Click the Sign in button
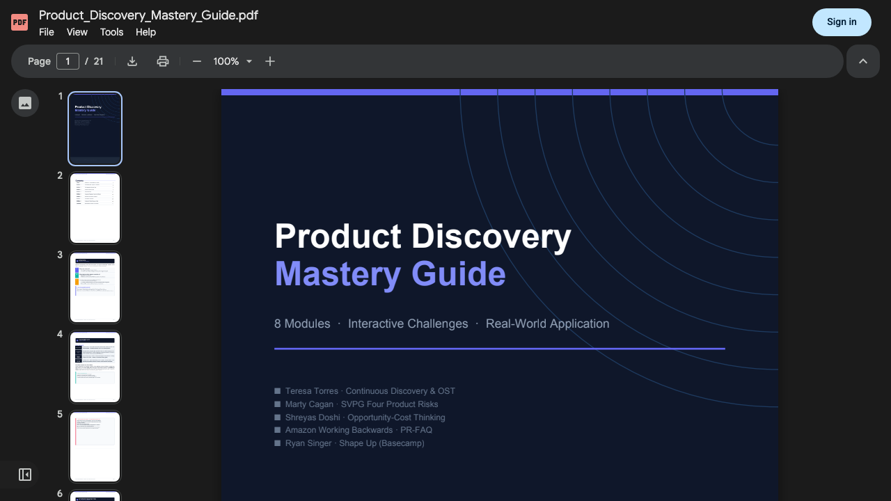 pyautogui.click(x=842, y=22)
